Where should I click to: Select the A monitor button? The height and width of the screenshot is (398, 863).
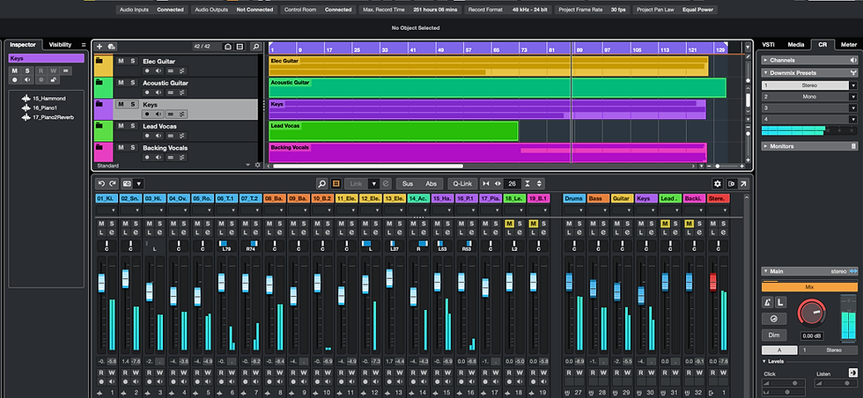779,350
